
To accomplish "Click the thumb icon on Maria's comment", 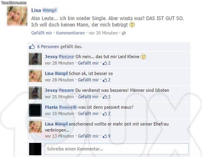I will tap(105, 114).
